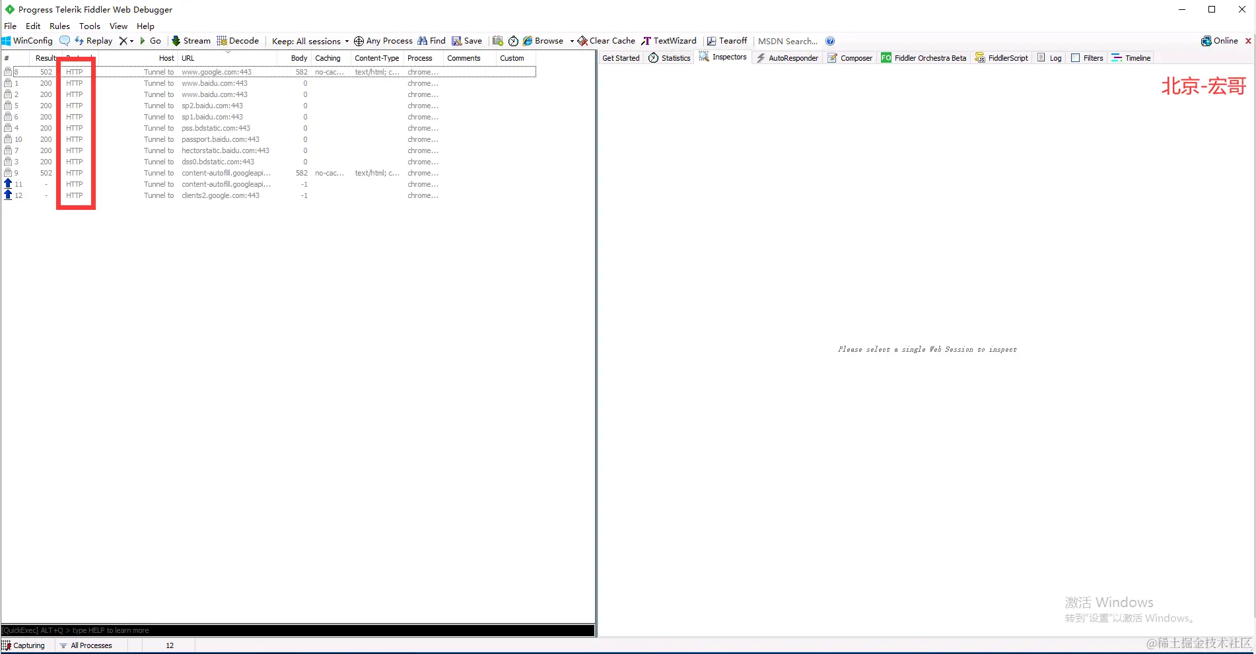Select session 6 sp1.baidu.com:443
Viewport: 1256px width, 654px height.
[x=268, y=117]
